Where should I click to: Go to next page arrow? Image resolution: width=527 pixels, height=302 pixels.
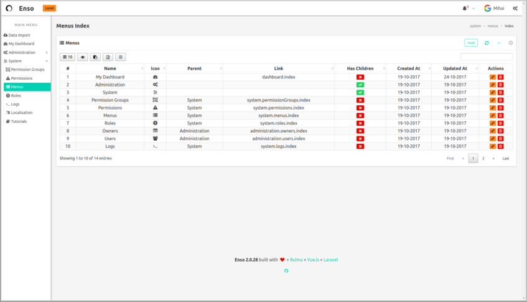[493, 158]
